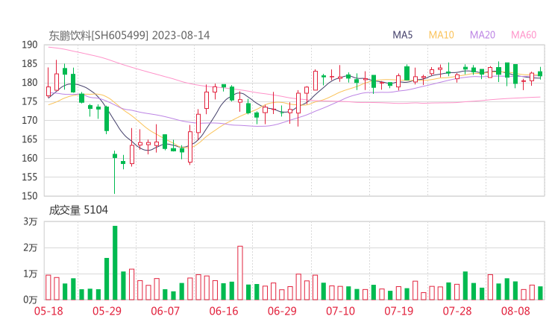Click the MA5 legend label

(402, 35)
